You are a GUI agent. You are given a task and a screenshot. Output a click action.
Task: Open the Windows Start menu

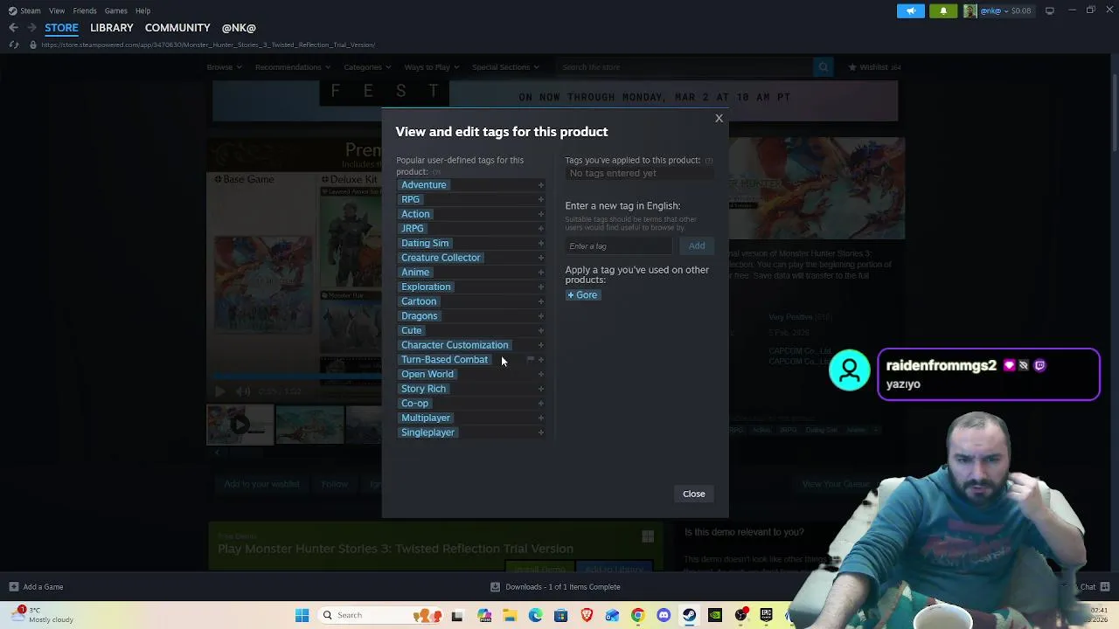coord(302,615)
